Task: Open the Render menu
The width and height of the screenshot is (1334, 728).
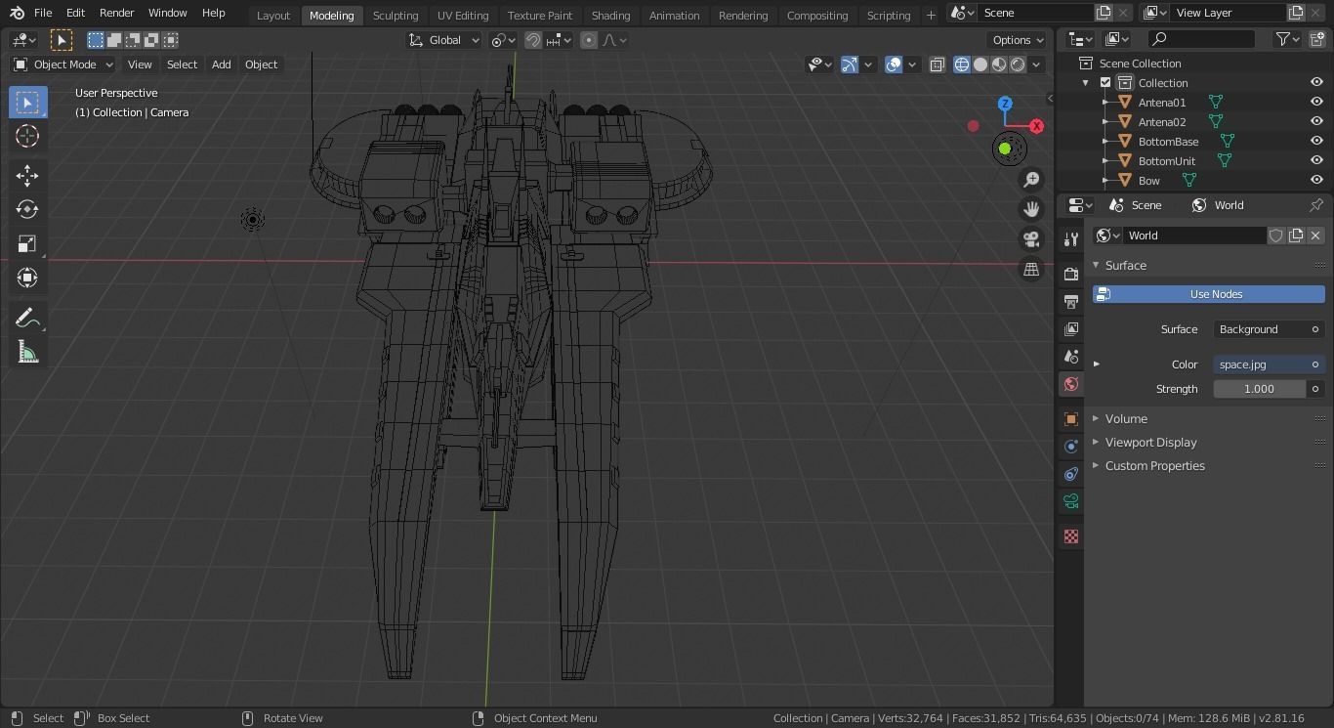Action: [x=116, y=13]
